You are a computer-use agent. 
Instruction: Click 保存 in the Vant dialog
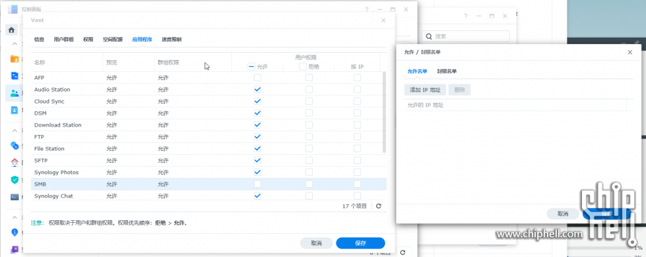(x=360, y=243)
